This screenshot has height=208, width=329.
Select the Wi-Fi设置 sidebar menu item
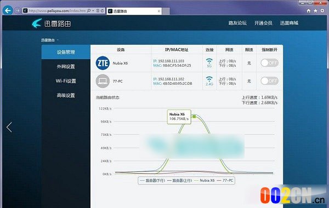[66, 81]
